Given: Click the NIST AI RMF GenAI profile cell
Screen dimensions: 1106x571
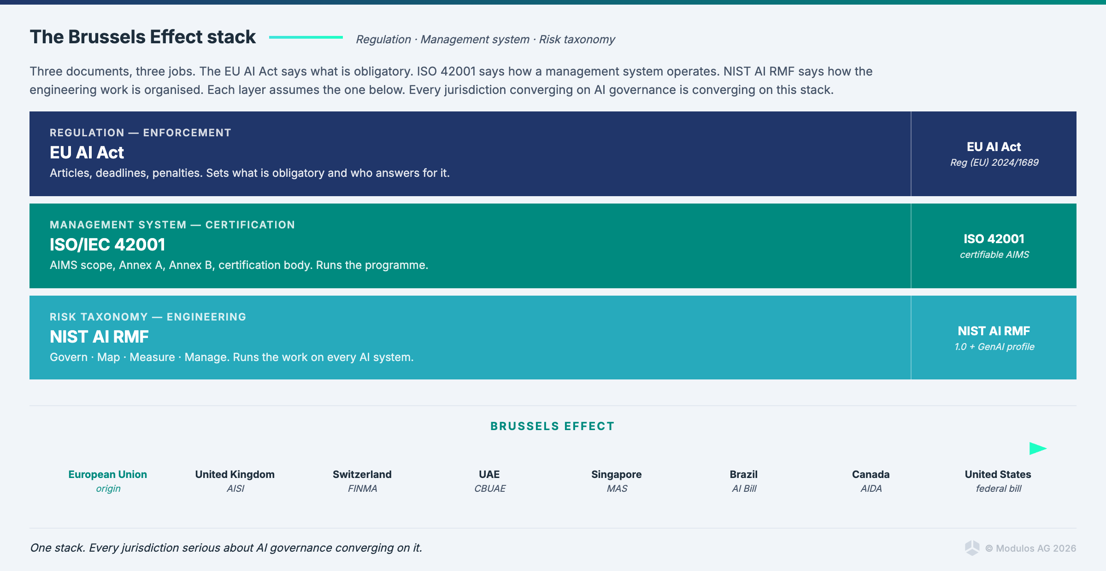Looking at the screenshot, I should tap(994, 338).
